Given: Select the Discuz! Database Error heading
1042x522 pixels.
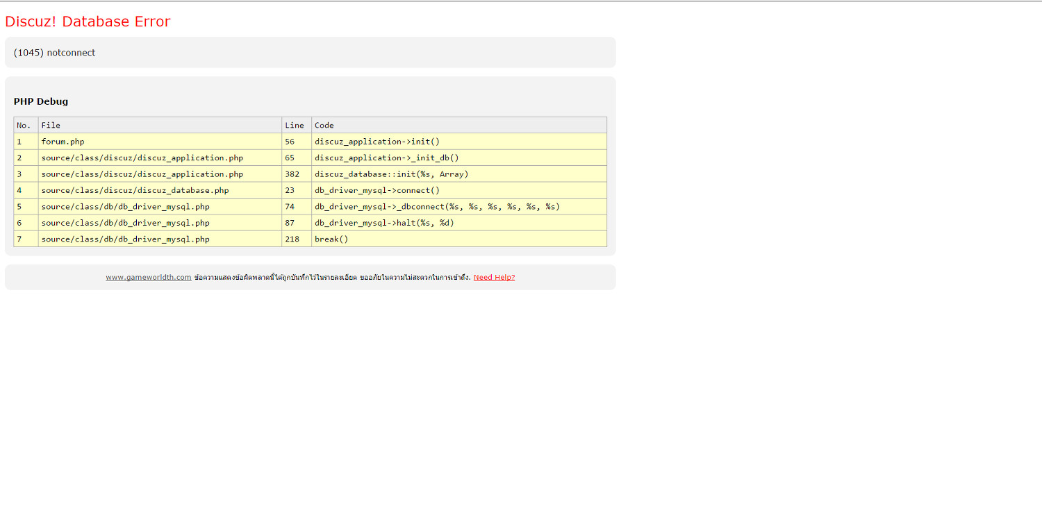Looking at the screenshot, I should point(88,22).
